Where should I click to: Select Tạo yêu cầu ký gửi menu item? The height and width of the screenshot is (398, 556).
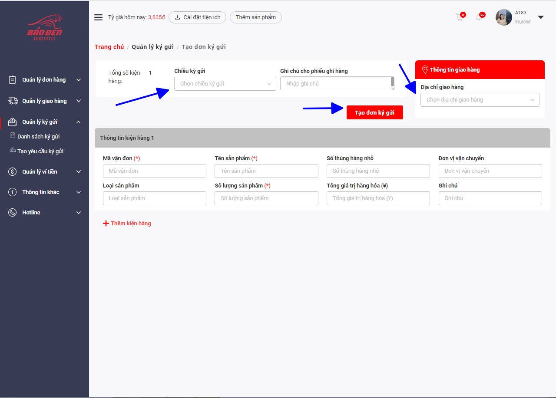coord(40,151)
